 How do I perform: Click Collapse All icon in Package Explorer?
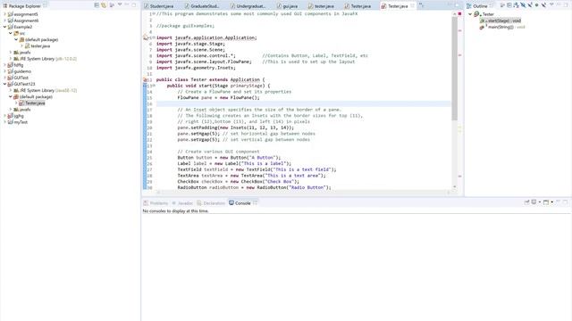click(x=97, y=5)
